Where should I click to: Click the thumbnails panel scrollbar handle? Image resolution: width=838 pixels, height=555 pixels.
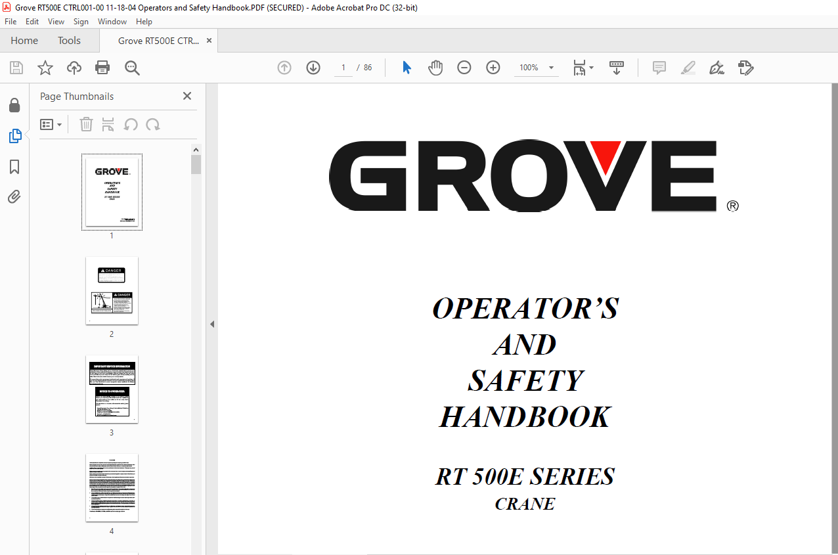pyautogui.click(x=196, y=164)
